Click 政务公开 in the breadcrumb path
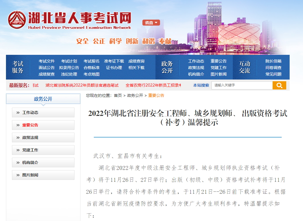 tap(135, 95)
